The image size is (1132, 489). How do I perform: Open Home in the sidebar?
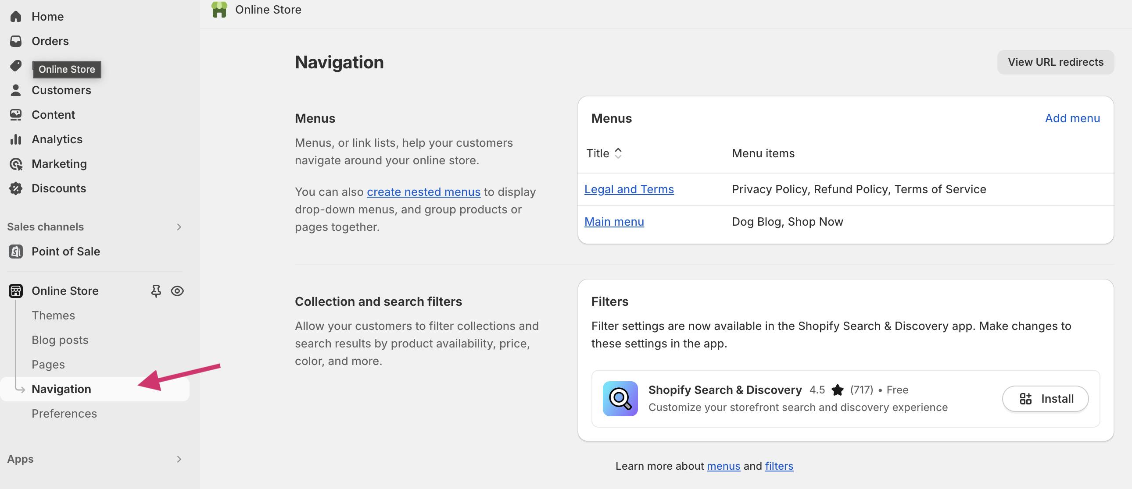coord(47,17)
